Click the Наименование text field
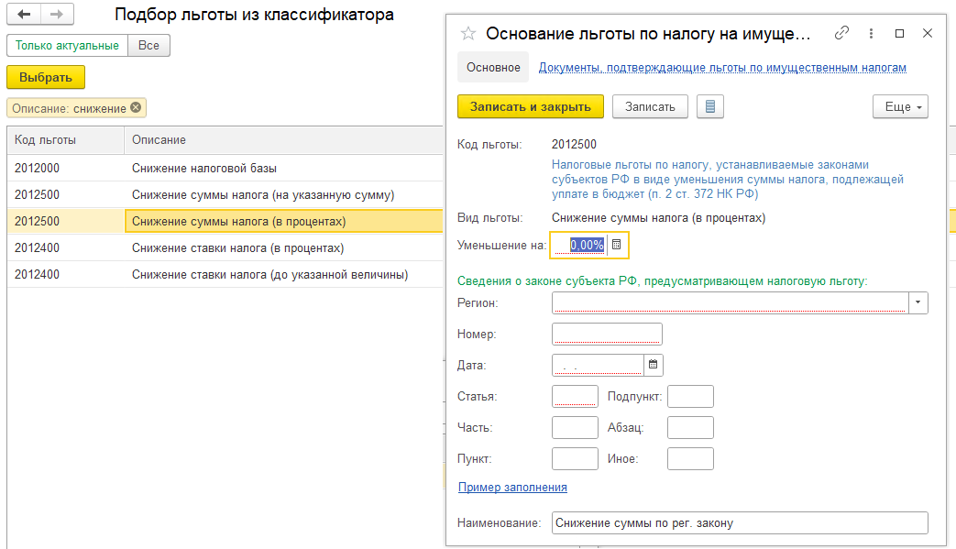 point(740,522)
